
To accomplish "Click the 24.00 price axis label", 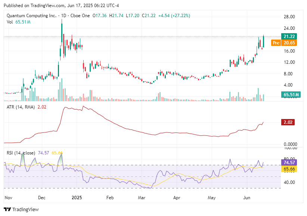I will (x=289, y=28).
